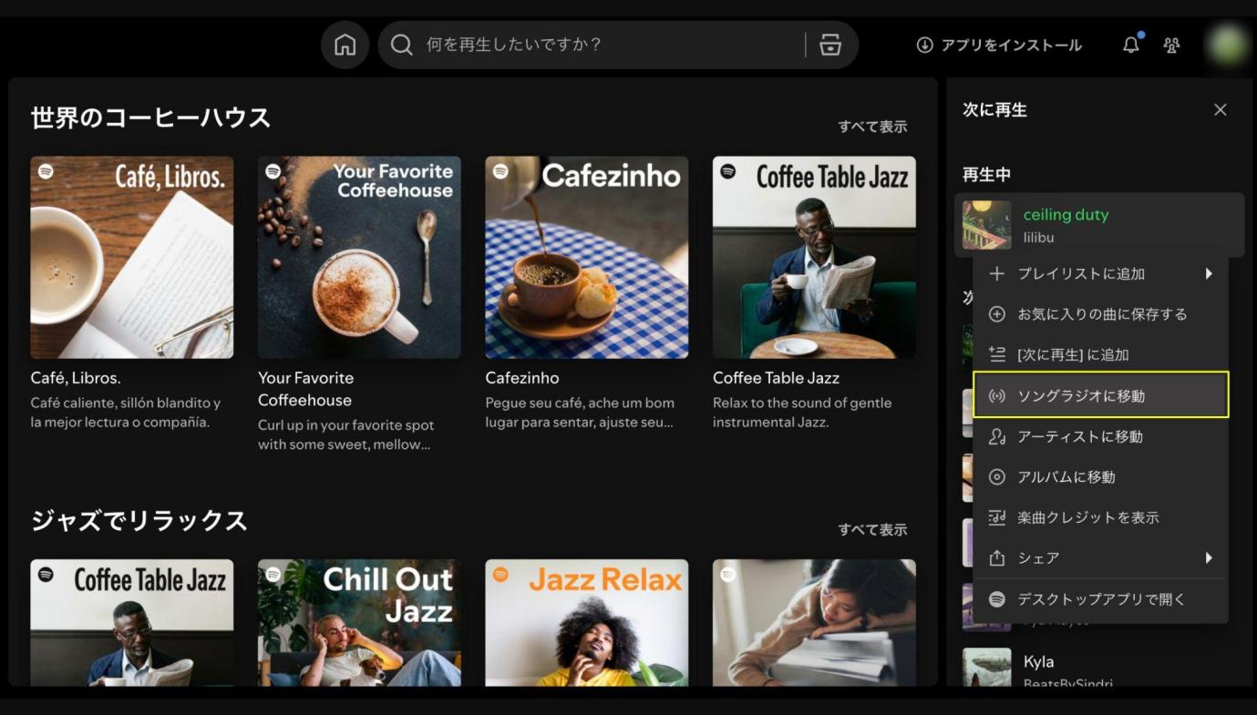
Task: Go to Spotify Home via house icon
Action: coord(345,45)
